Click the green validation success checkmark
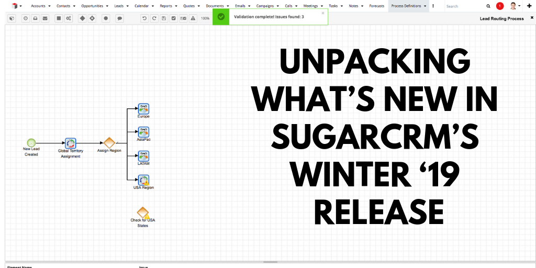The image size is (536, 268). click(x=221, y=17)
